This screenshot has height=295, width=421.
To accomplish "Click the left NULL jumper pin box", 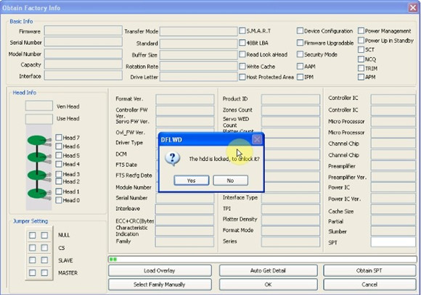I will click(x=33, y=235).
